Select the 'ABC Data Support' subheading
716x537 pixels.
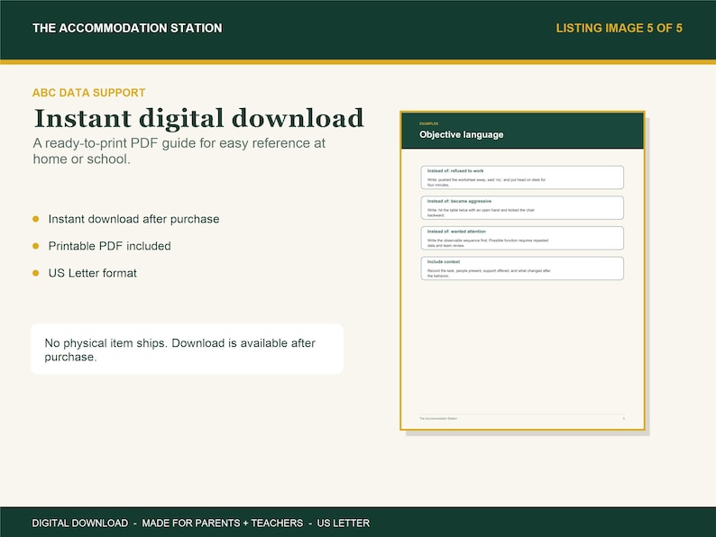coord(88,93)
